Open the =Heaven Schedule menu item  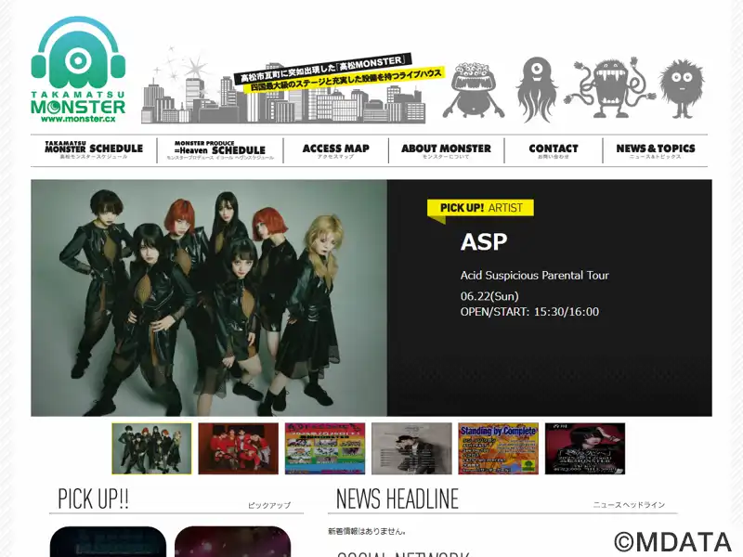coord(220,150)
